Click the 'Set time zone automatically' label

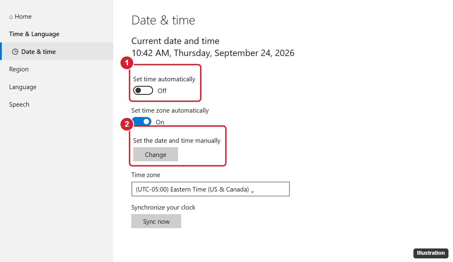(x=170, y=111)
